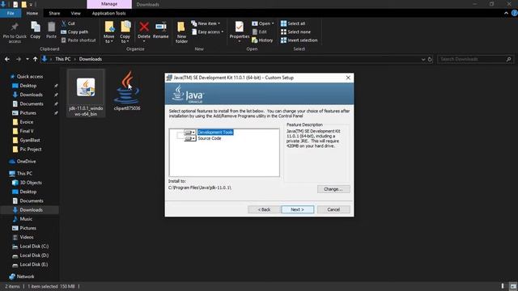Open Local Disk (C:) in sidebar

(34, 246)
